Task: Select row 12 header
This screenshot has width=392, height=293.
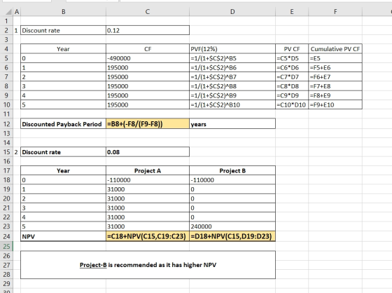Action: [6, 124]
